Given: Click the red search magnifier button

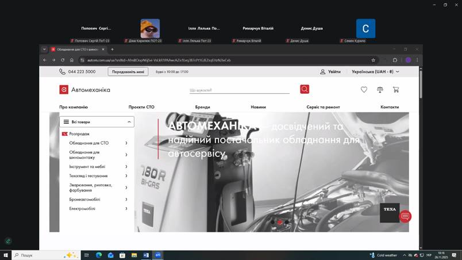Looking at the screenshot, I should [305, 89].
